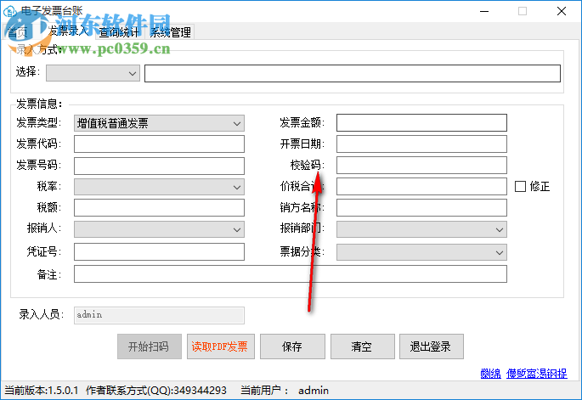
Task: Click the author QQ 349344293 status text
Action: 155,391
